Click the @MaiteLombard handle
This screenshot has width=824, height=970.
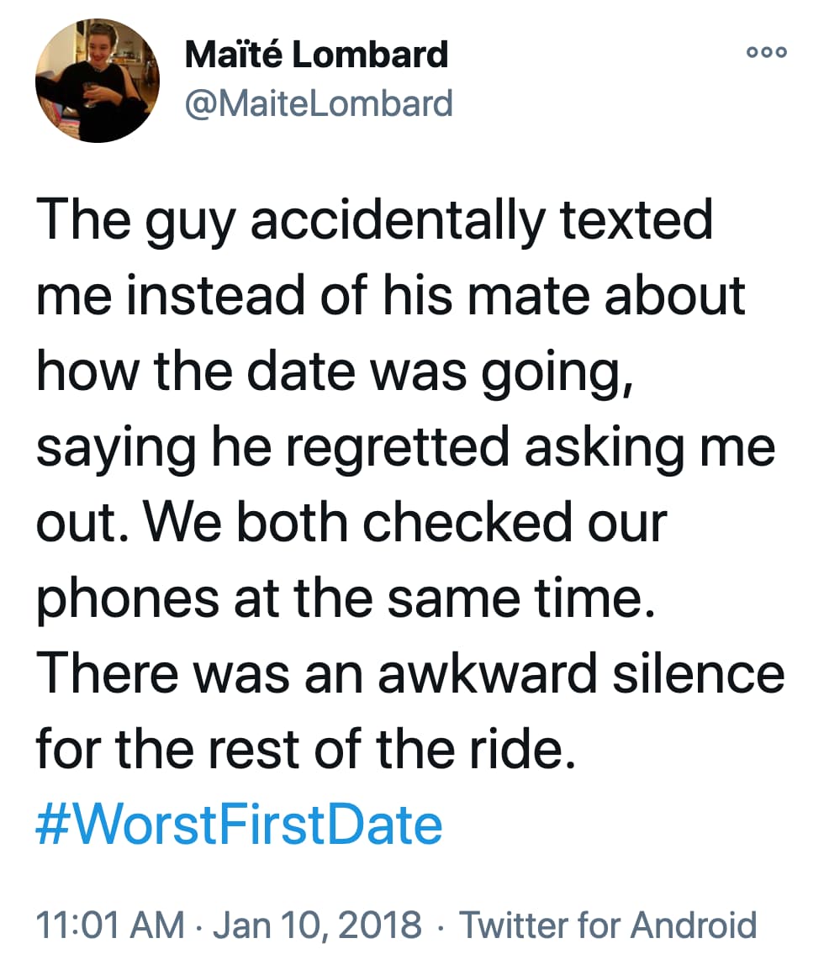[319, 103]
